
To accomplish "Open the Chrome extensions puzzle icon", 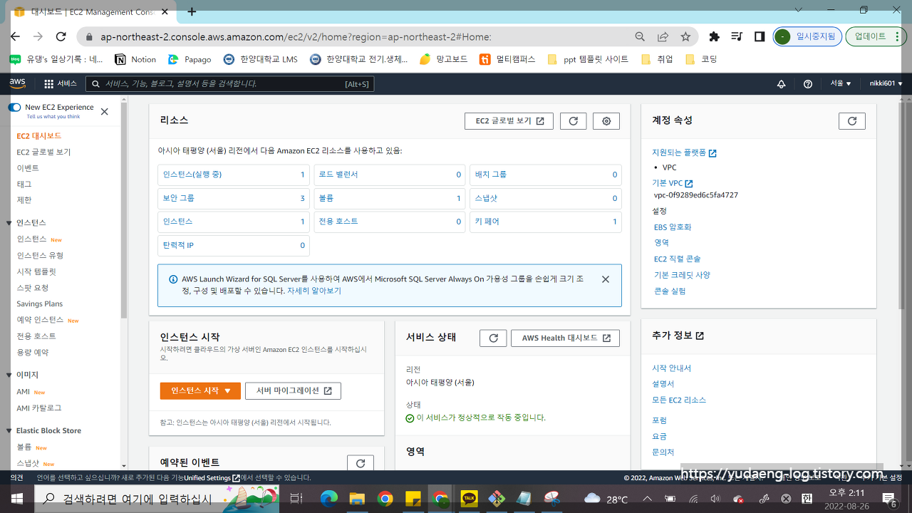I will point(714,36).
